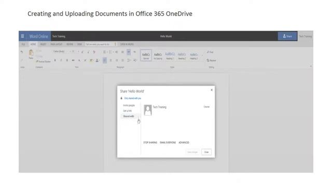Click Find in the Editing group
This screenshot has width=332, height=187.
pos(210,52)
